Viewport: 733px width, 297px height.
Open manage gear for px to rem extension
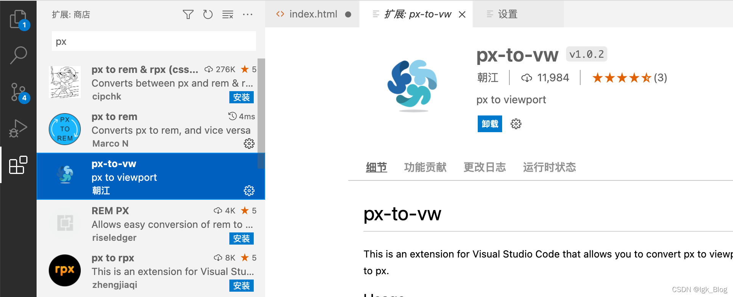[x=249, y=144]
